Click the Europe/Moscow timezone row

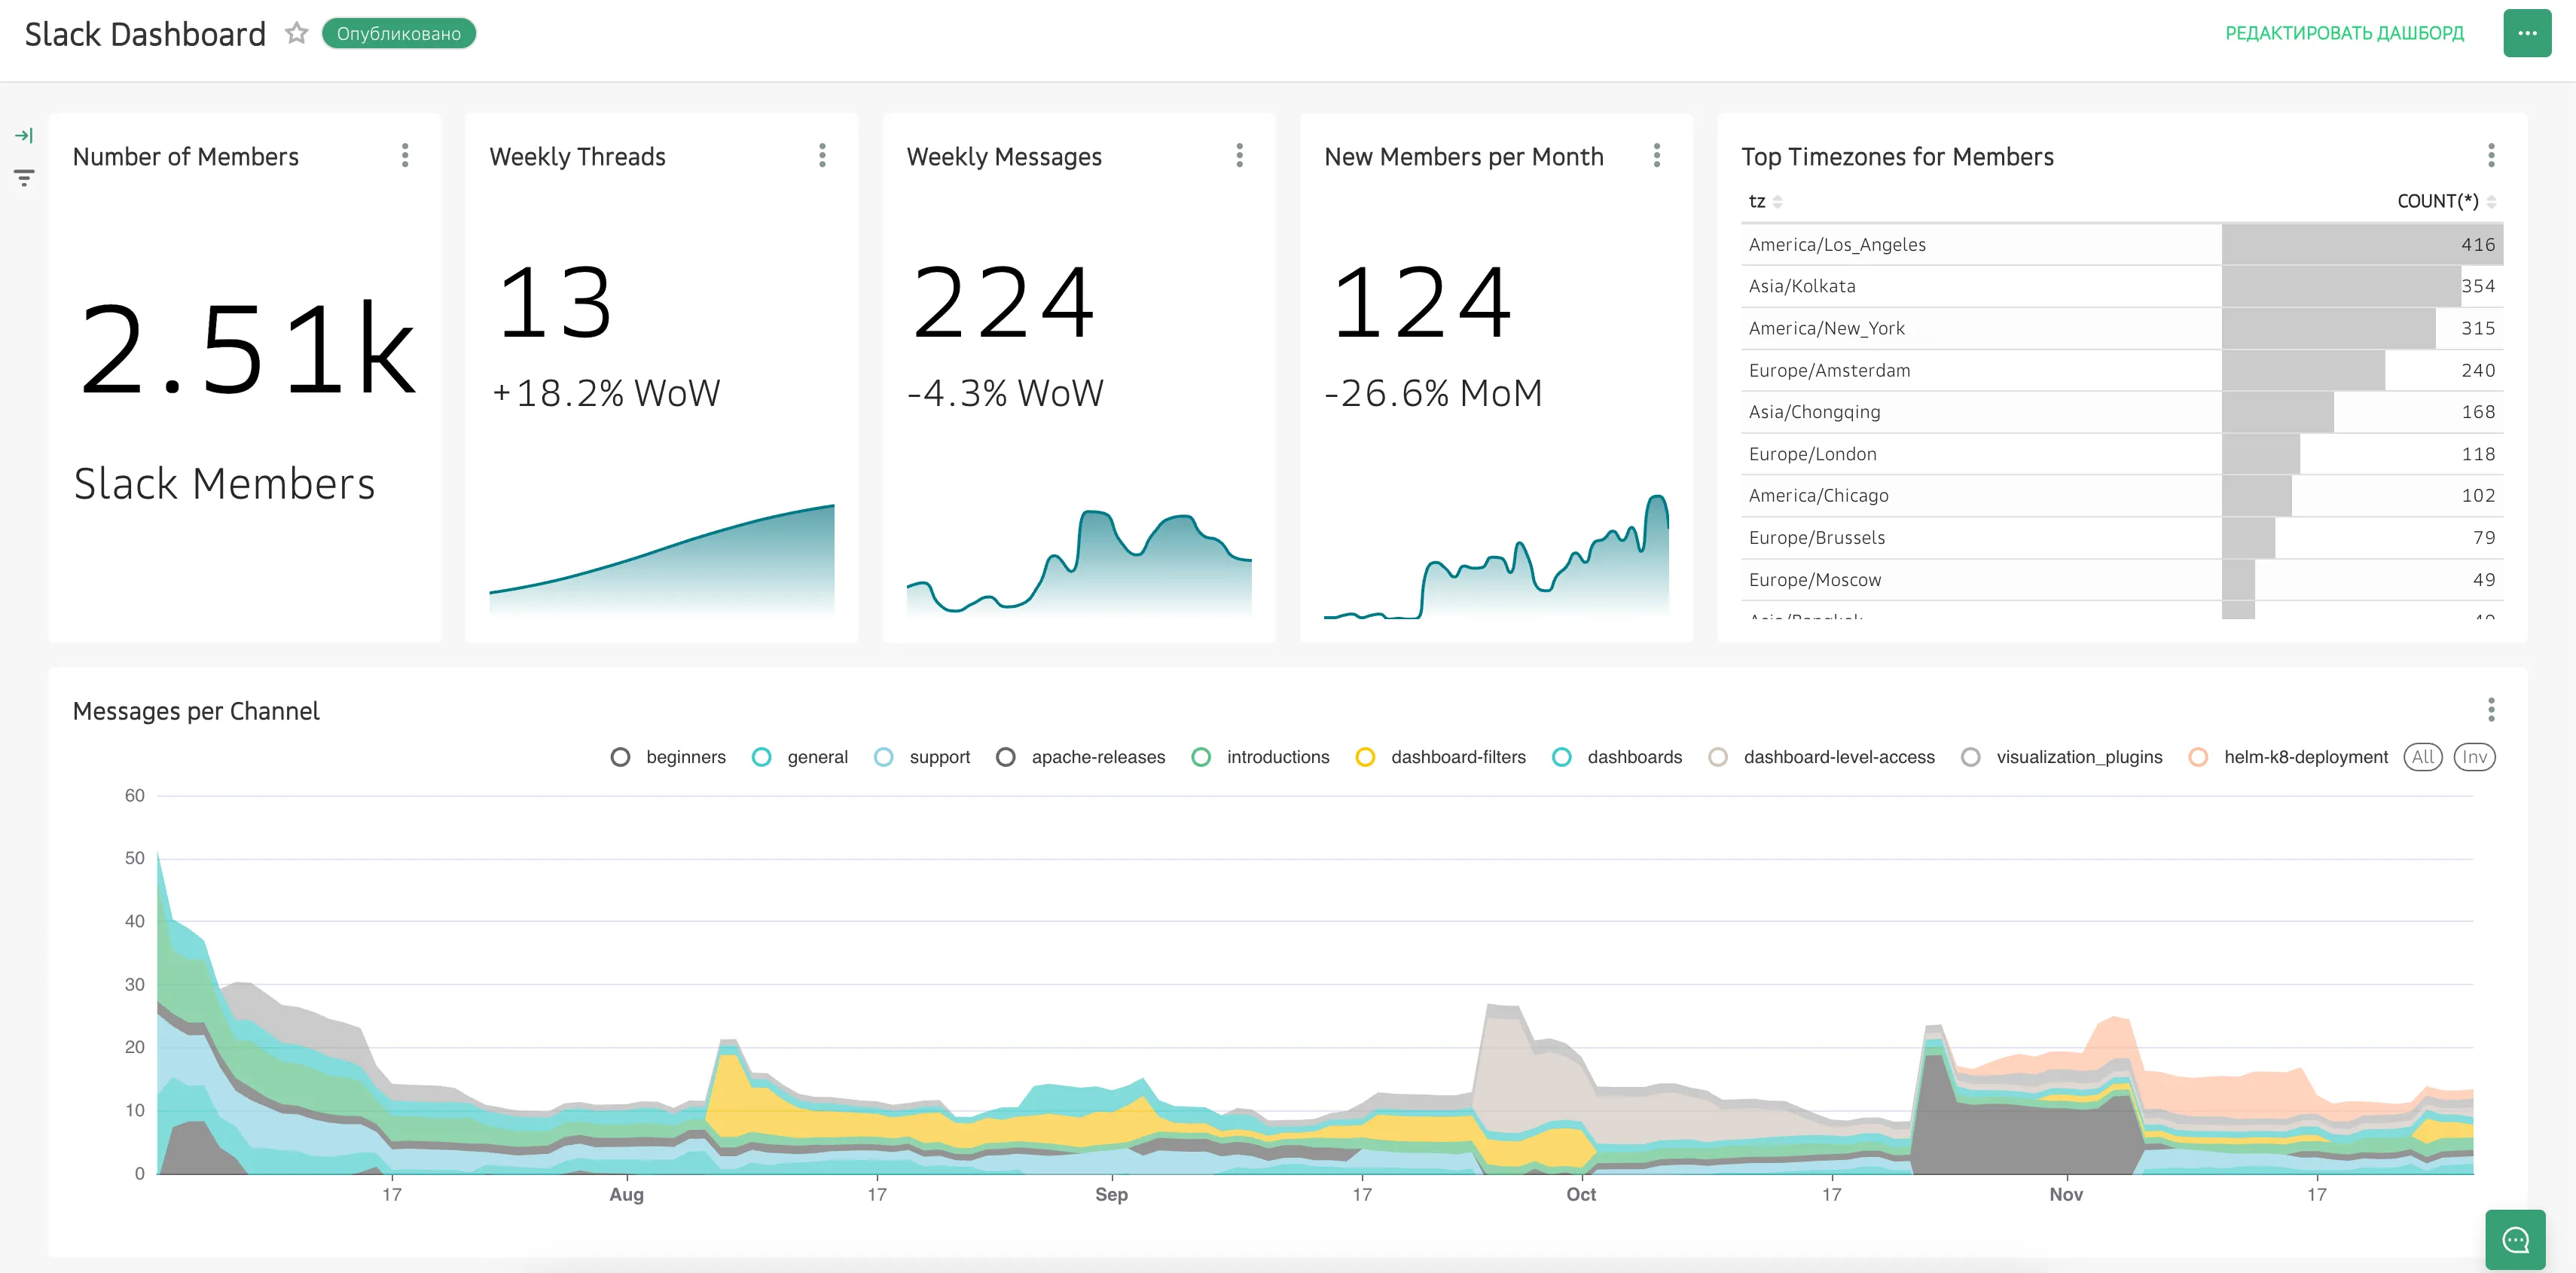pyautogui.click(x=2121, y=580)
